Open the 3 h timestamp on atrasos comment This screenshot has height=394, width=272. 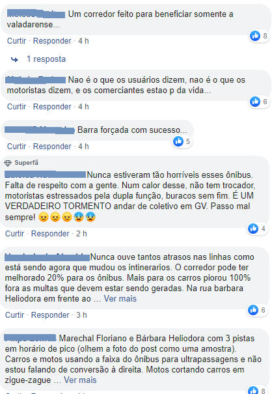81,315
